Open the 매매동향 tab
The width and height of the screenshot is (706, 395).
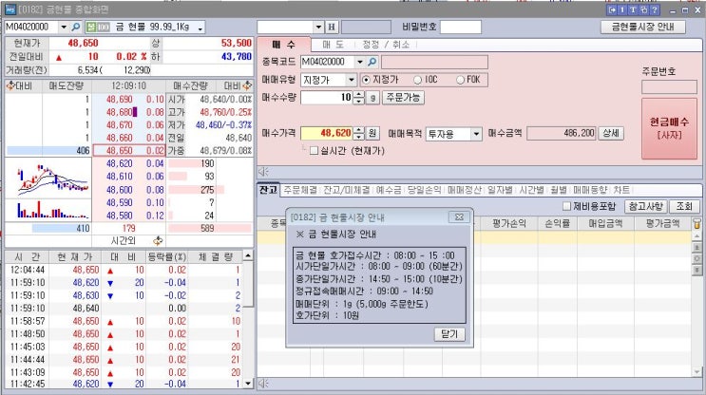click(590, 190)
